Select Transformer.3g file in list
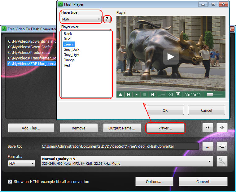Viewport: 236px width, 192px height. pos(32,58)
